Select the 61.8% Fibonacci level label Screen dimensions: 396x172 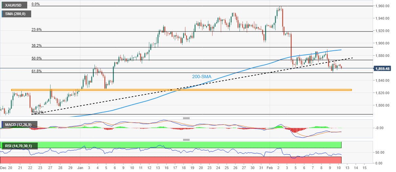pos(36,71)
